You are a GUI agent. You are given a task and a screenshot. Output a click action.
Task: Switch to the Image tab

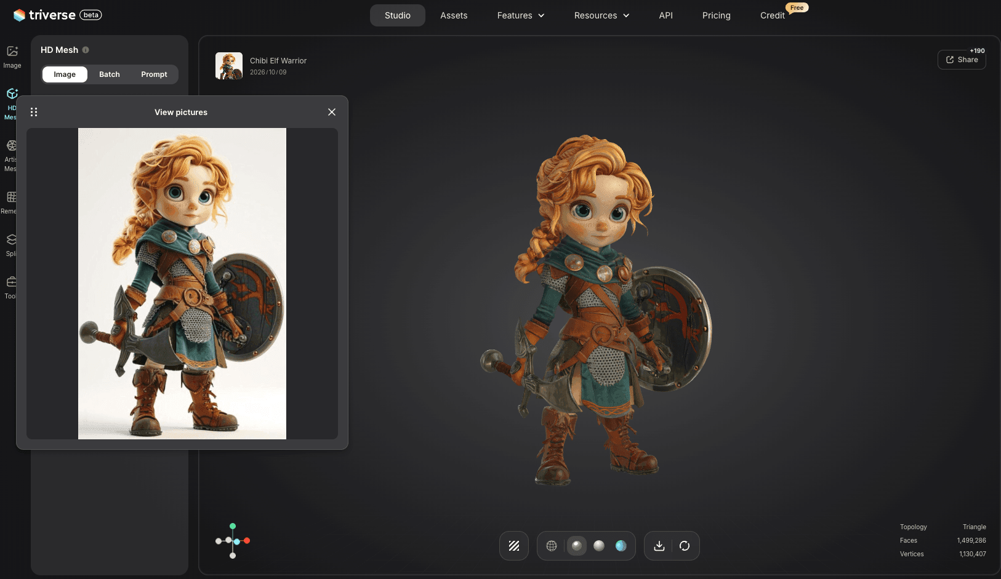click(65, 74)
